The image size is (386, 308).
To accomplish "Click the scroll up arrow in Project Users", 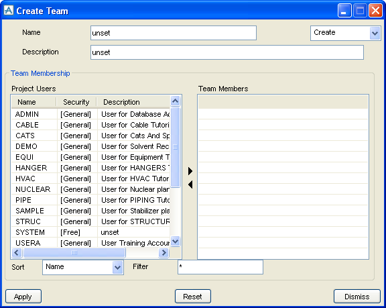I will [x=176, y=101].
